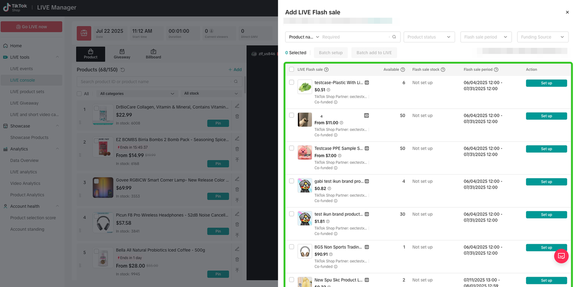The width and height of the screenshot is (578, 287).
Task: Click help icon next to Flash sale stock
Action: 443,69
